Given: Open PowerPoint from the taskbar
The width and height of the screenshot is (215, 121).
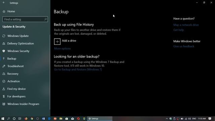Looking at the screenshot, I should tap(55, 119).
